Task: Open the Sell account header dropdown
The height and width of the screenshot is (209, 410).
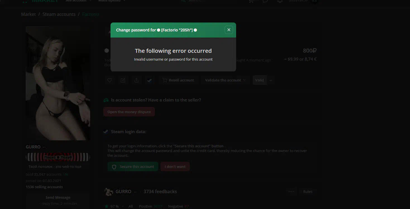Action: 78,1
